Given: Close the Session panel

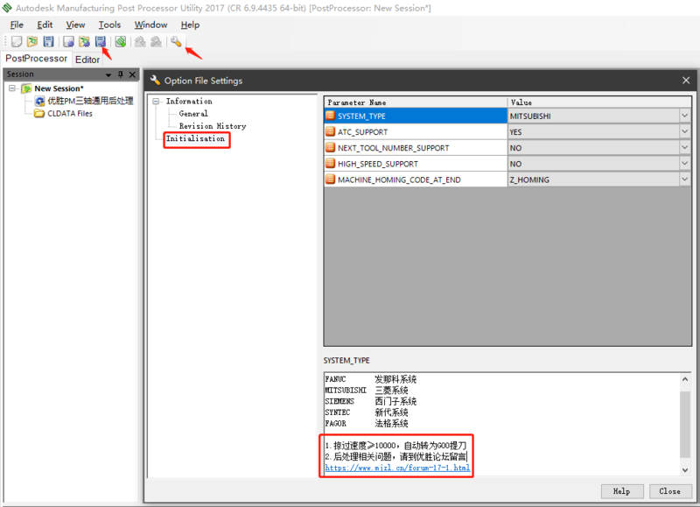Looking at the screenshot, I should pos(132,74).
